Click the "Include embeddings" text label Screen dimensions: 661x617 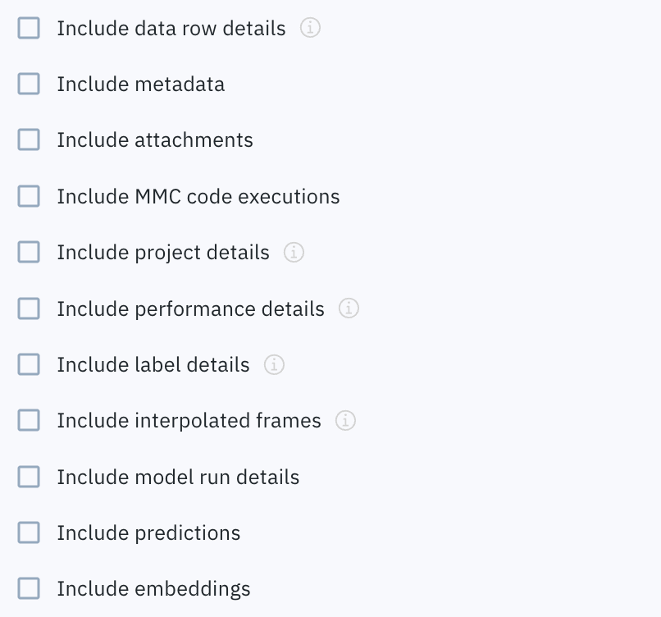tap(153, 588)
